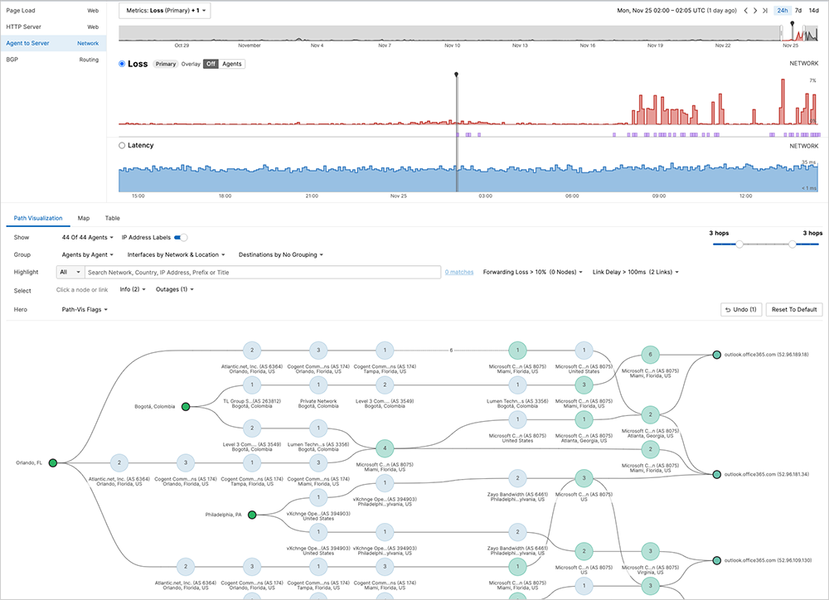Go to previous time interval arrow
829x600 pixels.
pyautogui.click(x=745, y=11)
